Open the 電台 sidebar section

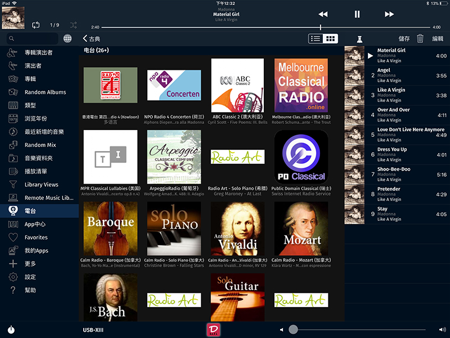[x=30, y=211]
